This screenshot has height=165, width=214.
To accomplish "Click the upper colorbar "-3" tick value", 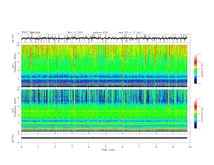I will pyautogui.click(x=199, y=54).
